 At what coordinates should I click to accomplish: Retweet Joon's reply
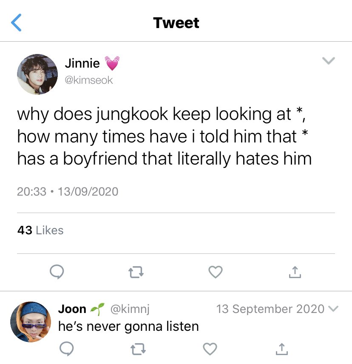coord(138,349)
